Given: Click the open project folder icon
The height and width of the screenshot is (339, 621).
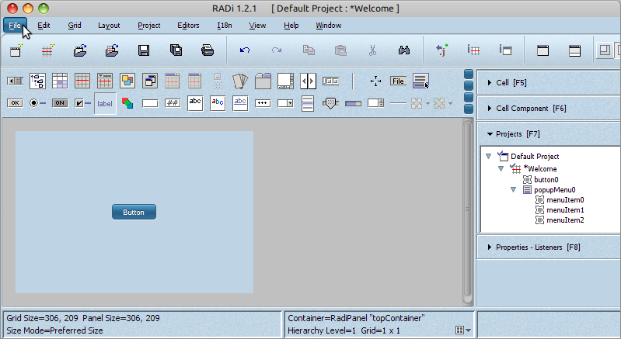Looking at the screenshot, I should [80, 51].
